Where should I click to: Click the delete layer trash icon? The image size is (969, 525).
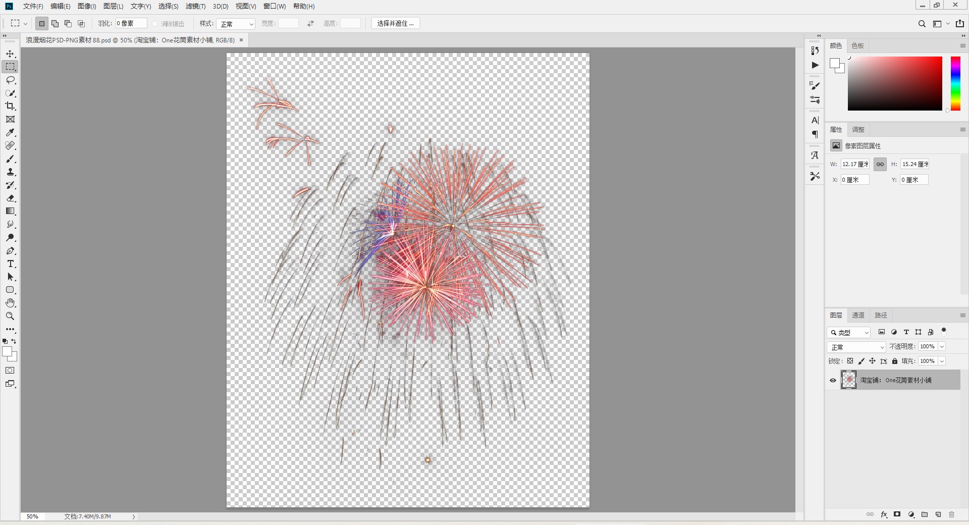click(x=951, y=514)
